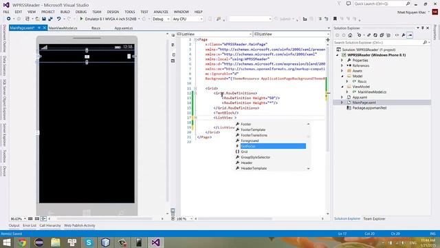Image resolution: width=440 pixels, height=248 pixels.
Task: Click the notifications flag icon
Action: pyautogui.click(x=339, y=3)
